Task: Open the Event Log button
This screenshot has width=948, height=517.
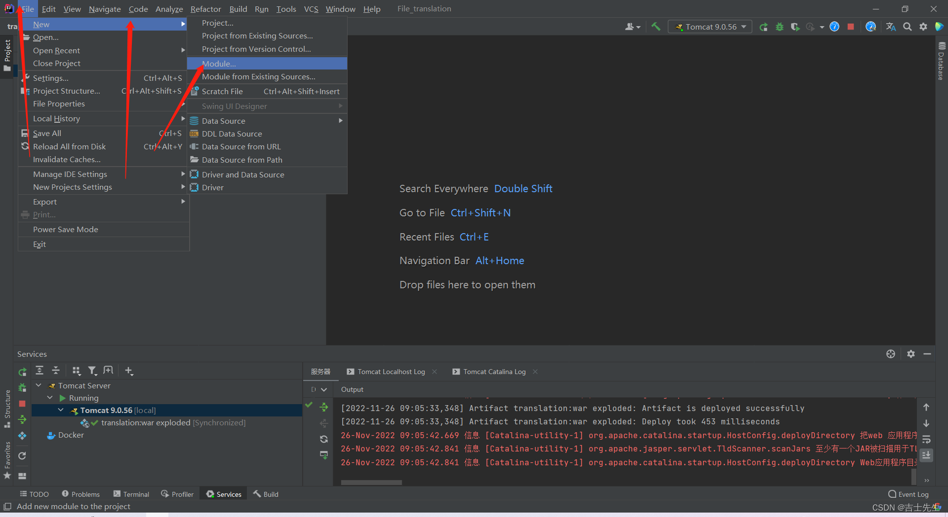Action: click(x=908, y=494)
